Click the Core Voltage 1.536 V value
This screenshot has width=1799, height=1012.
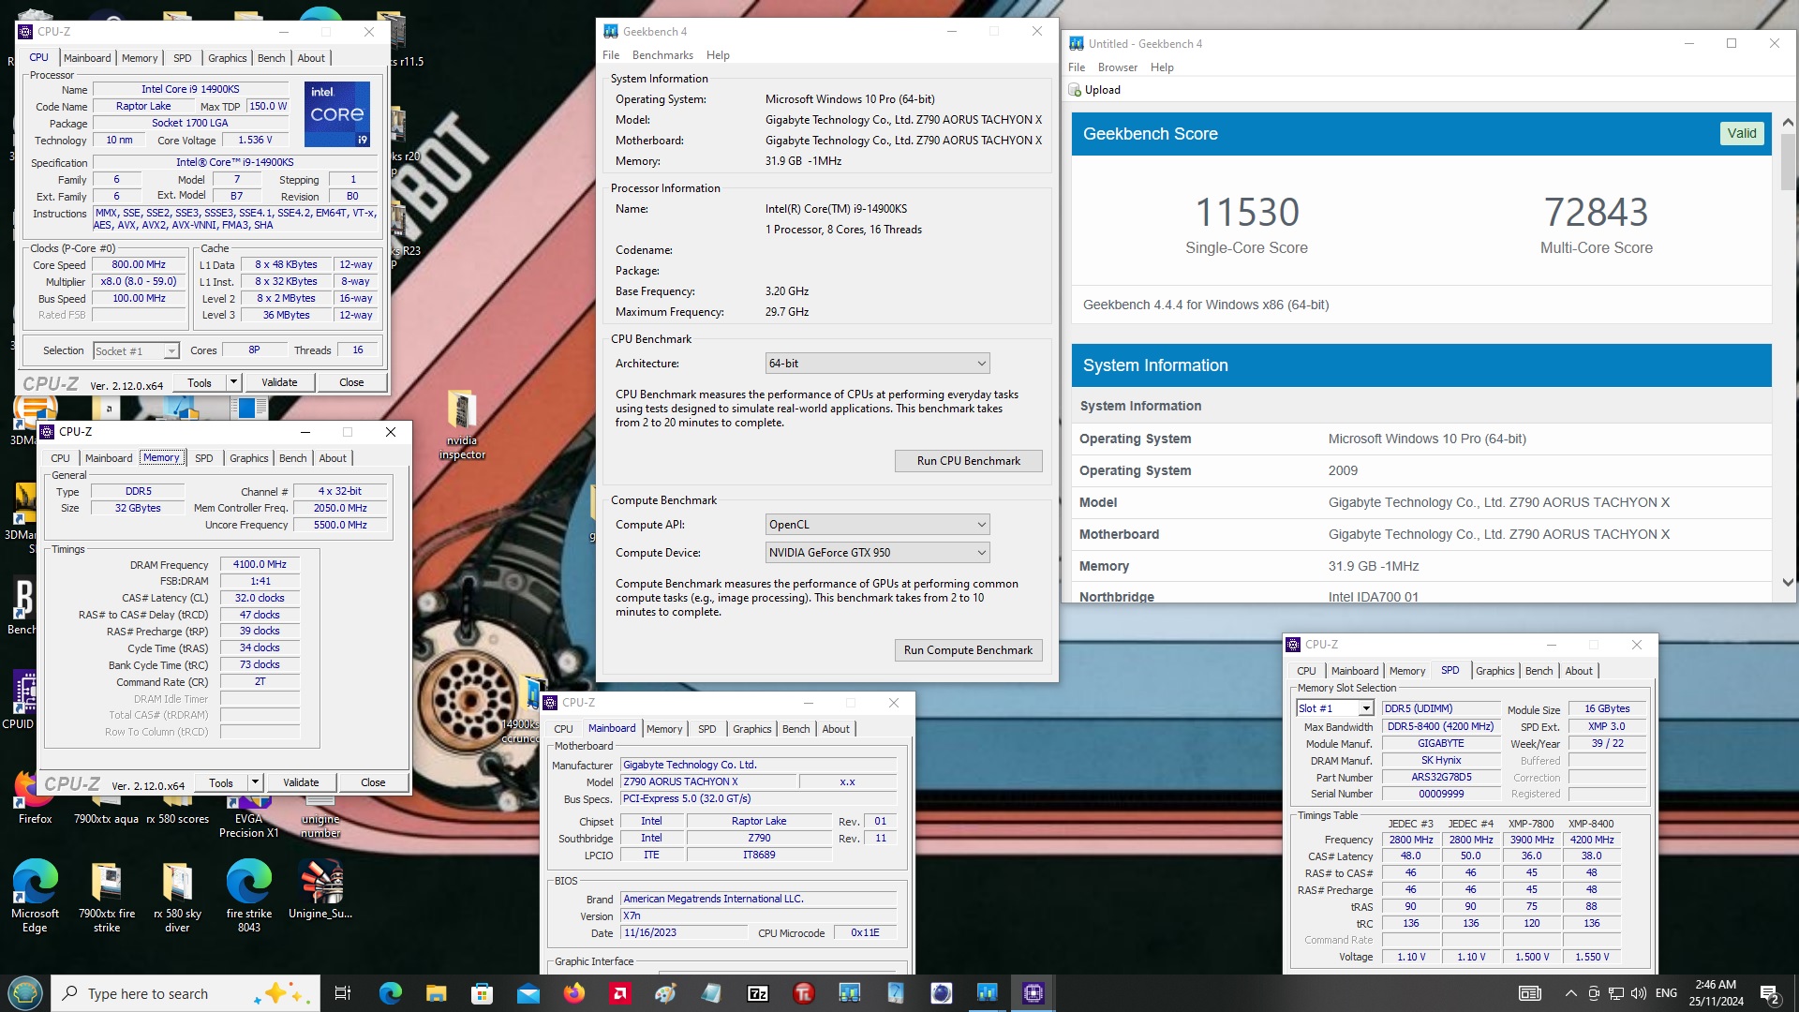click(255, 140)
